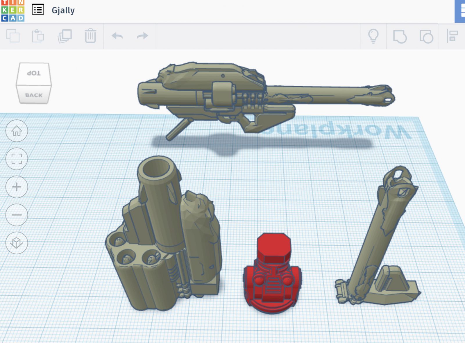
Task: Click the Group shapes icon
Action: pos(400,37)
